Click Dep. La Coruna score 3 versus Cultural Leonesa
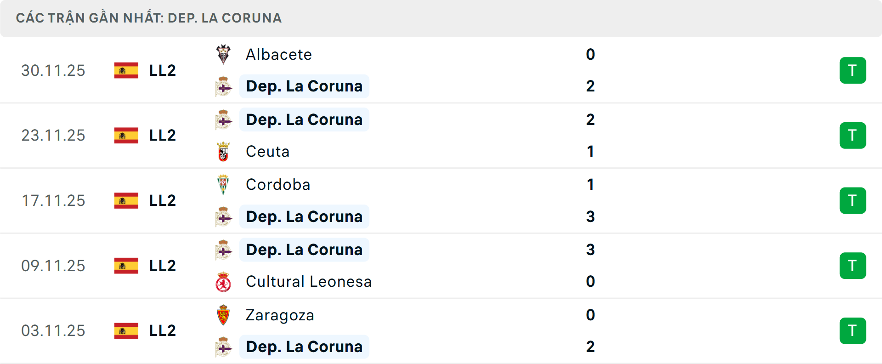This screenshot has width=882, height=364. tap(590, 250)
